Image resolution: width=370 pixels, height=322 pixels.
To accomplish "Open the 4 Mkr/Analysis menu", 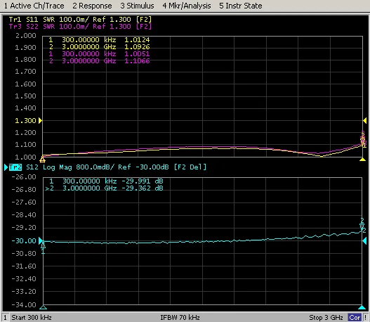I will (x=187, y=6).
